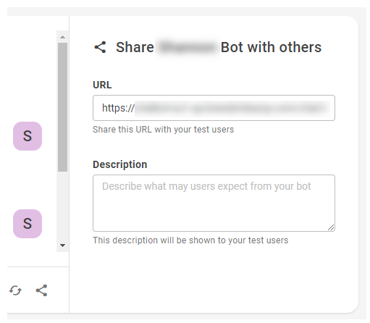370x323 pixels.
Task: Click 'This description will be shown' hint
Action: click(190, 240)
